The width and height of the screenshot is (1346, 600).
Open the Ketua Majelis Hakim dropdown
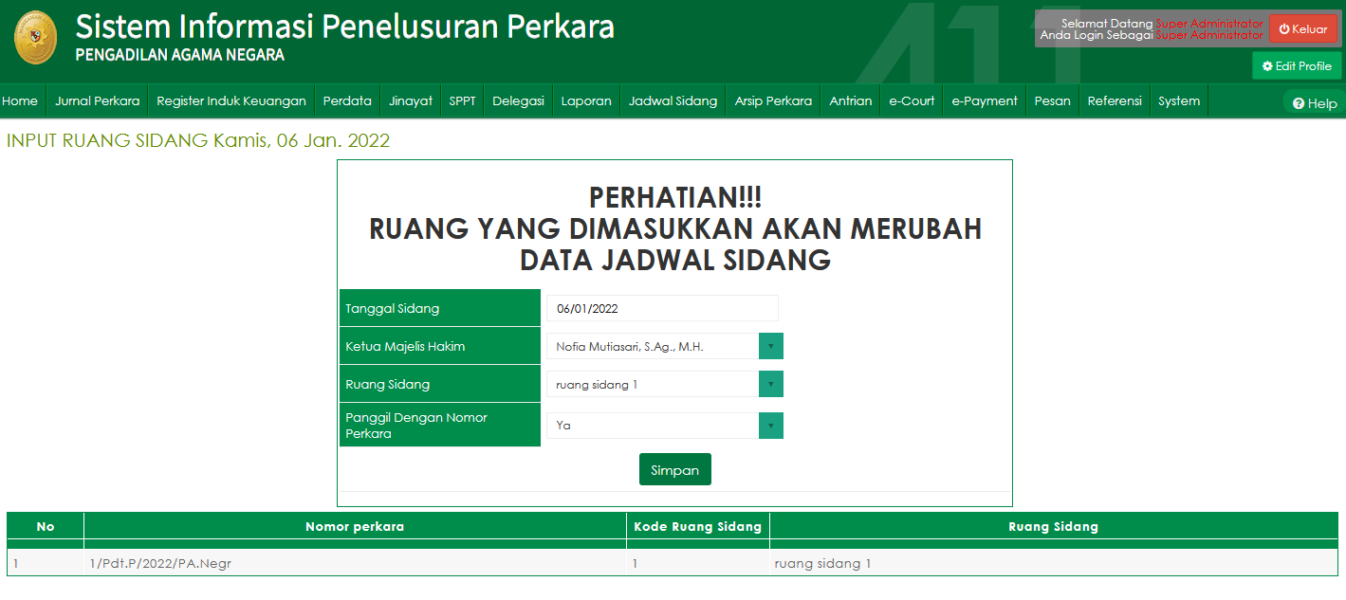pos(773,346)
